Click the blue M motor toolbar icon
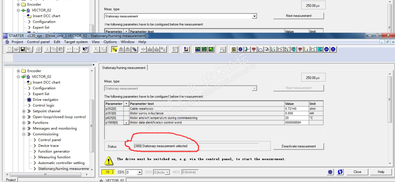The image size is (395, 182). point(326,49)
